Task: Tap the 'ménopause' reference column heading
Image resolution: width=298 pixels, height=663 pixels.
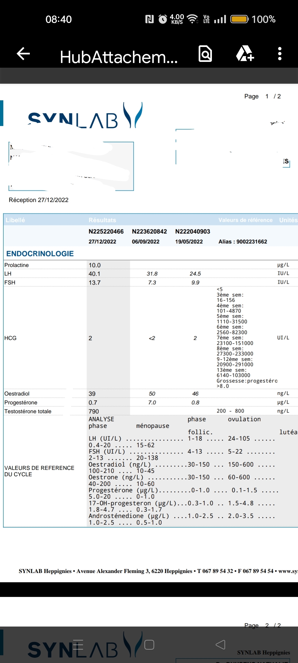Action: pos(153,426)
